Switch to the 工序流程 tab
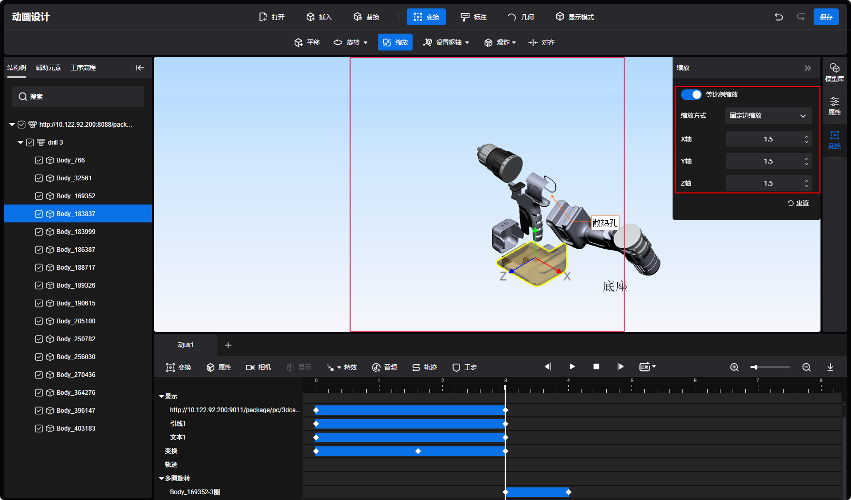851x500 pixels. click(x=83, y=68)
